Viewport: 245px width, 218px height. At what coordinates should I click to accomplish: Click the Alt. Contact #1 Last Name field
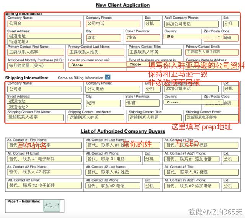click(123, 145)
